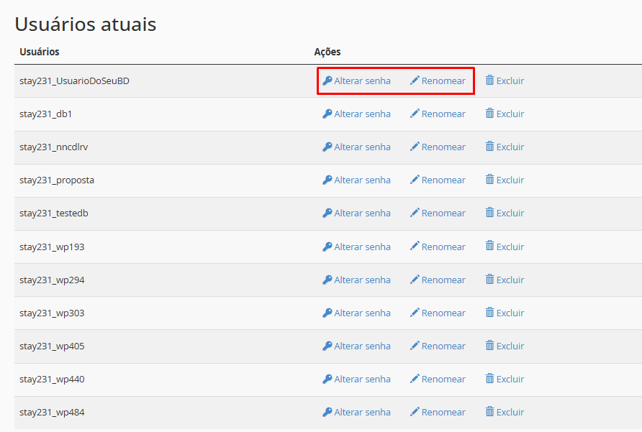Delete user stay231_proposta with Excluir
Image resolution: width=642 pixels, height=432 pixels.
510,180
